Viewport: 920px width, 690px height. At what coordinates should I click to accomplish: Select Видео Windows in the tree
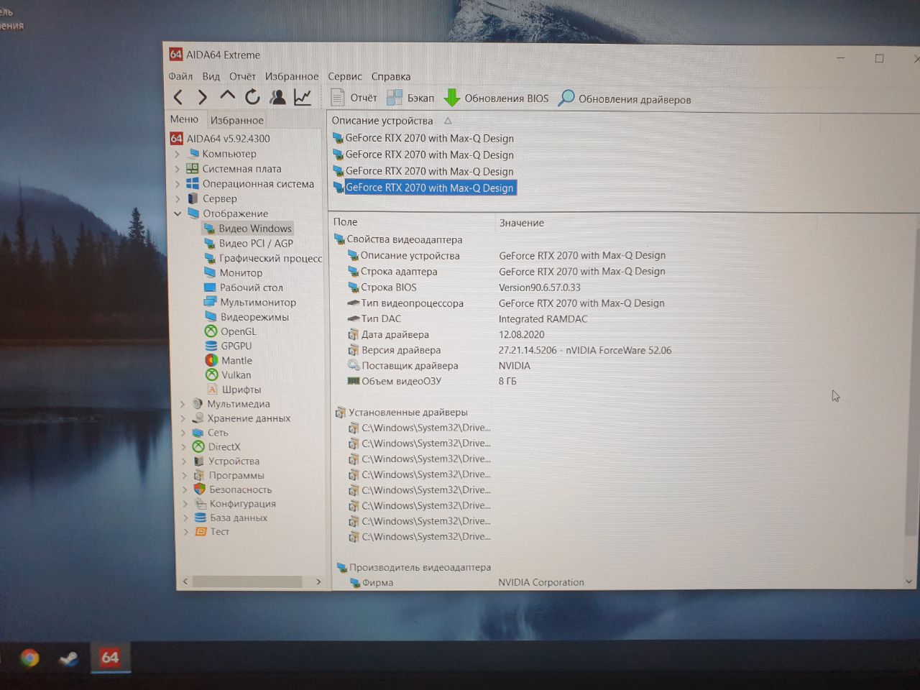[248, 229]
